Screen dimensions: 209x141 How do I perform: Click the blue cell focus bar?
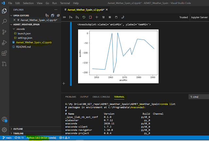point(71,54)
